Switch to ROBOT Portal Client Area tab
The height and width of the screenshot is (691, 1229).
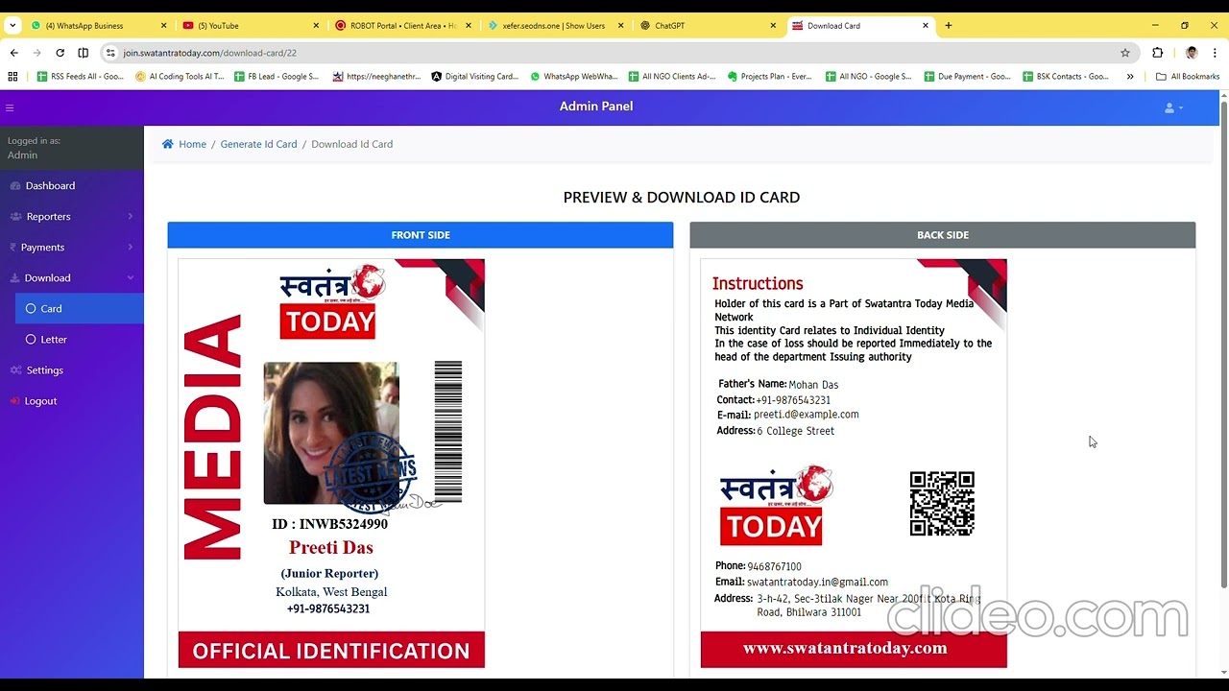pos(403,26)
